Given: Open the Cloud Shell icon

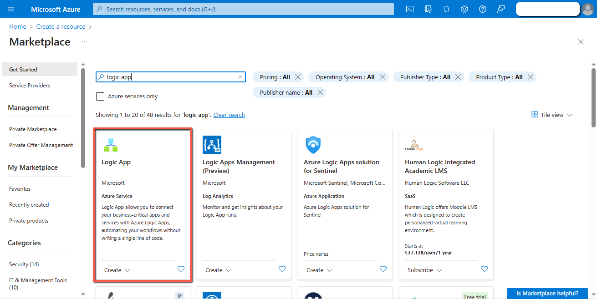Looking at the screenshot, I should tap(410, 9).
